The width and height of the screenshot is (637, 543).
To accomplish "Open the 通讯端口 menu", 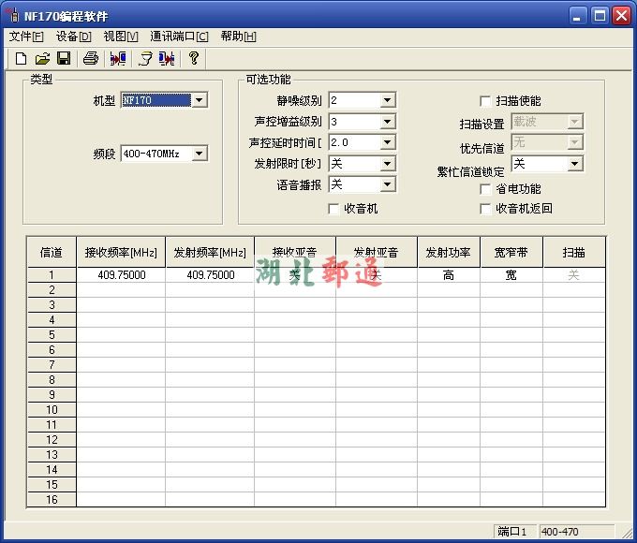I will tap(179, 37).
